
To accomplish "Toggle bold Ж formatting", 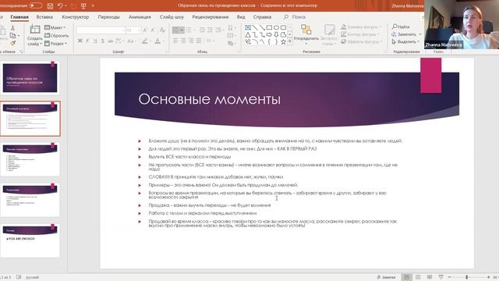I will 80,41.
